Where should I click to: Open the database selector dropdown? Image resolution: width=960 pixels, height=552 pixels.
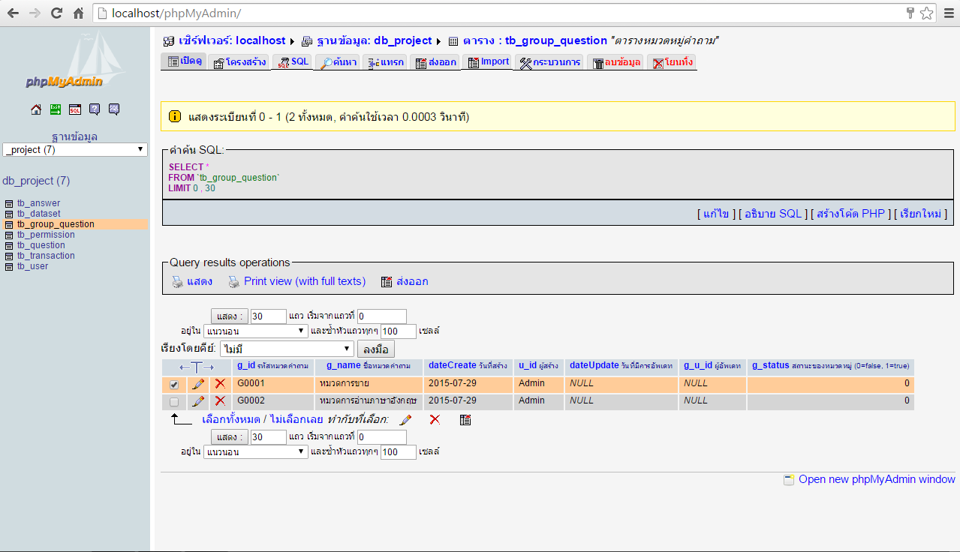pyautogui.click(x=75, y=149)
